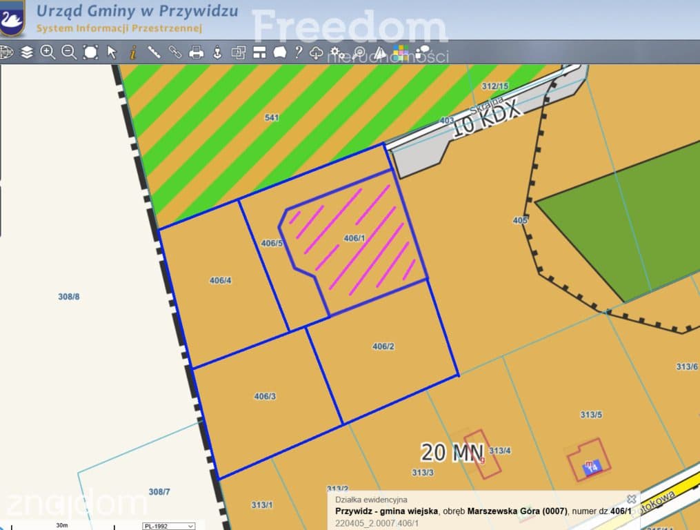This screenshot has width=700, height=530.
Task: Open the map layers panel
Action: click(27, 52)
